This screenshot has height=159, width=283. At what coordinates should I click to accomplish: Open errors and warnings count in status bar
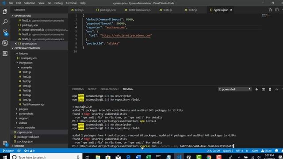click(x=29, y=151)
